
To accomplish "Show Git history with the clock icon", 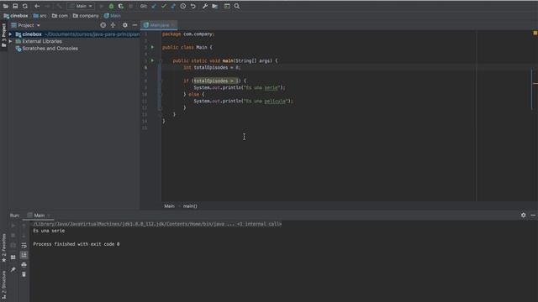I will pos(183,6).
